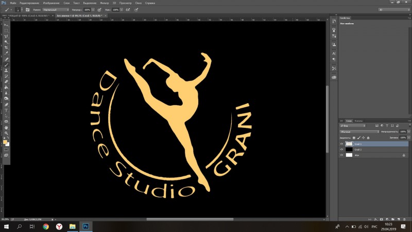This screenshot has width=412, height=232.
Task: Select the Clone Stamp tool
Action: tap(6, 71)
